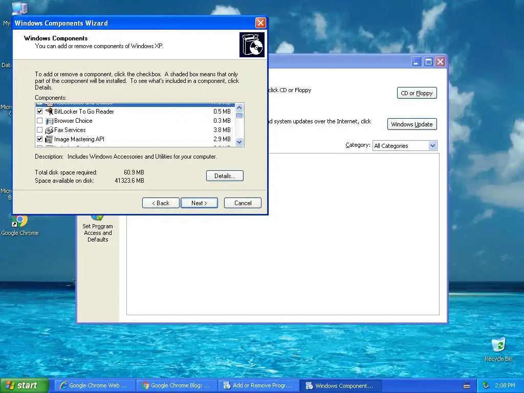Switch to Add or Remove Programs taskbar item

[258, 385]
